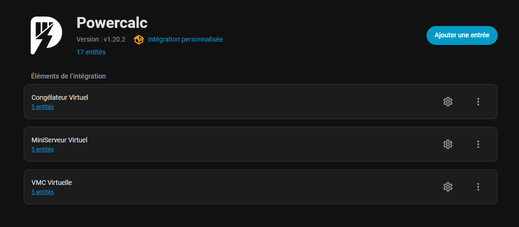Open three-dot menu for Congélateur Virtuel
The width and height of the screenshot is (519, 227).
tap(478, 102)
